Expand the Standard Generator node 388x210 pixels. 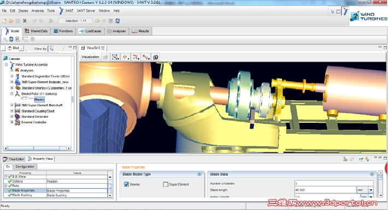pos(11,116)
